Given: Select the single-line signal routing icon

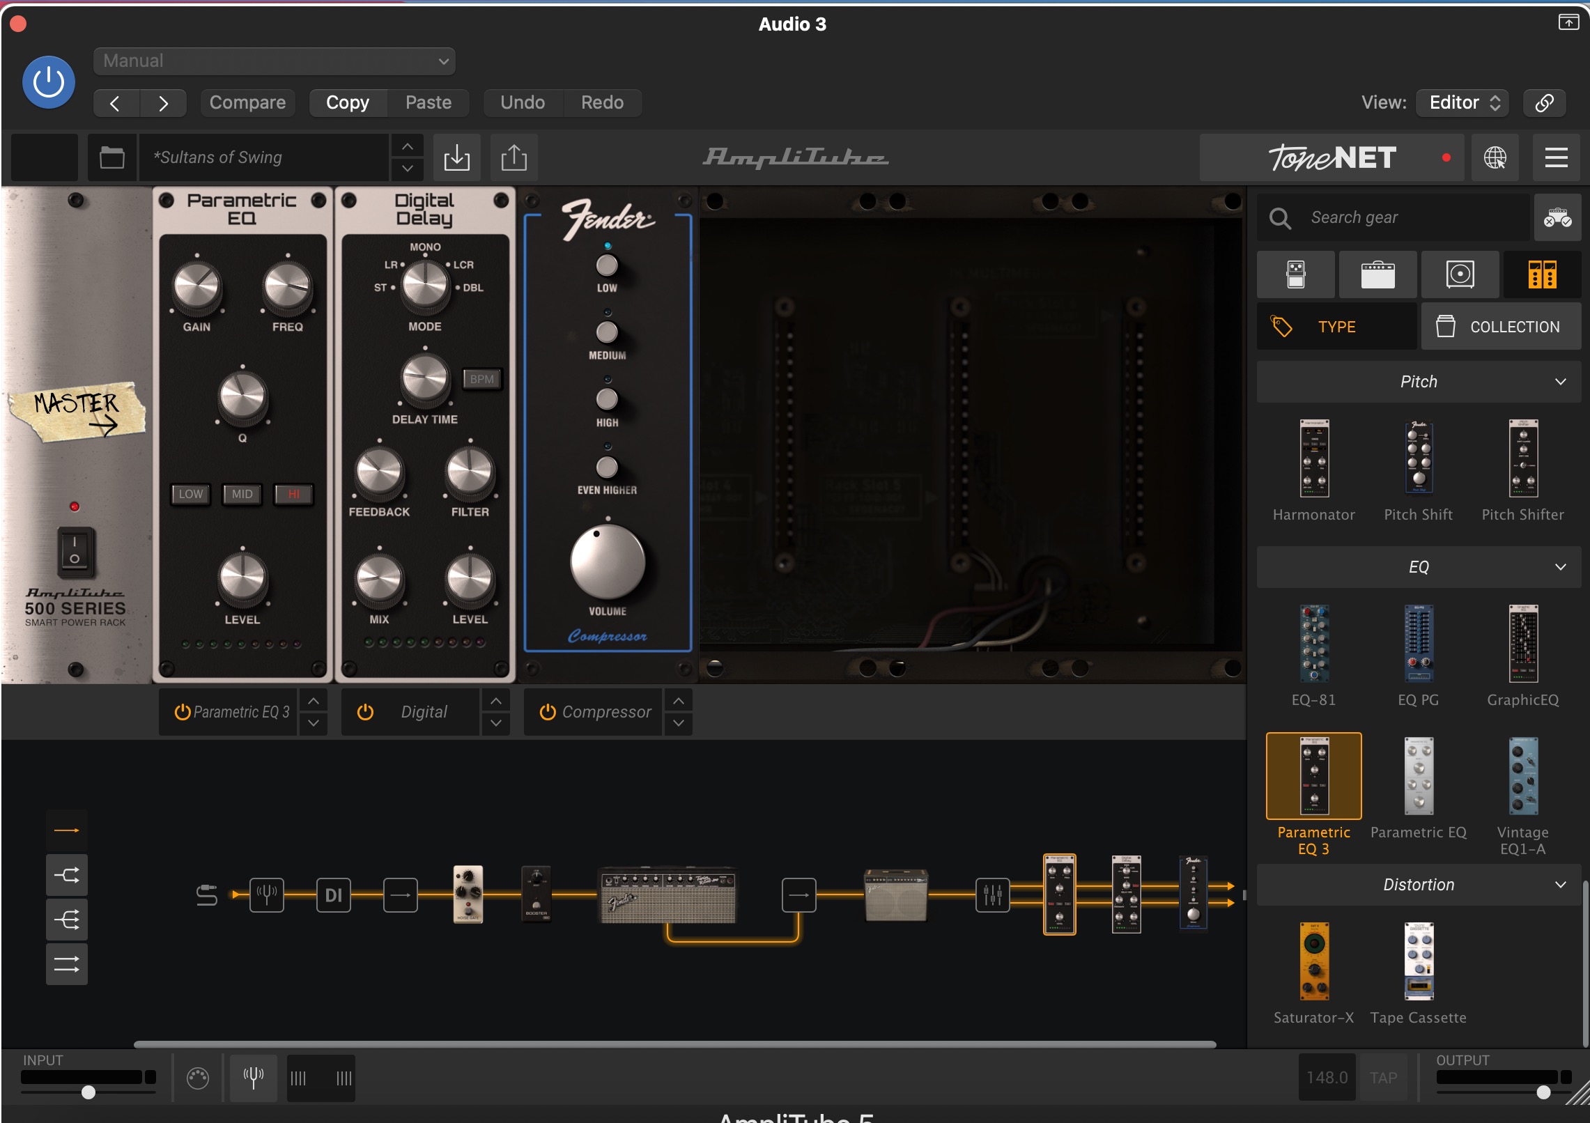Looking at the screenshot, I should pos(67,830).
